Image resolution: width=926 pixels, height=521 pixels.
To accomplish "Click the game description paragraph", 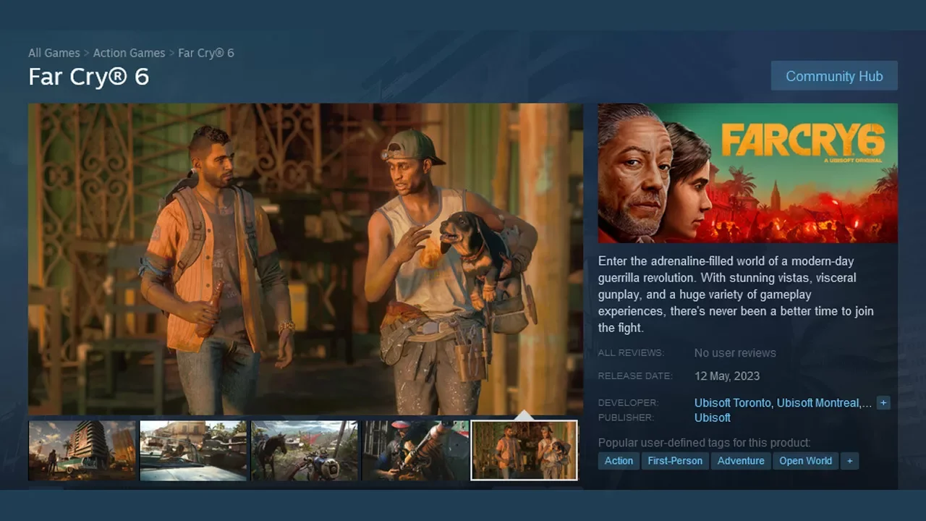I will point(736,295).
